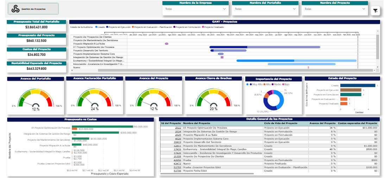This screenshot has width=385, height=178.
Task: Sort by Avance del Proyecto column header
Action: [x=322, y=123]
